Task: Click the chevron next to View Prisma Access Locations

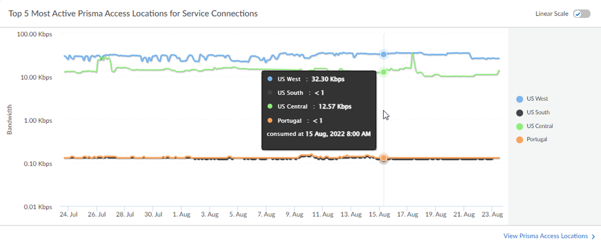Action: click(593, 236)
